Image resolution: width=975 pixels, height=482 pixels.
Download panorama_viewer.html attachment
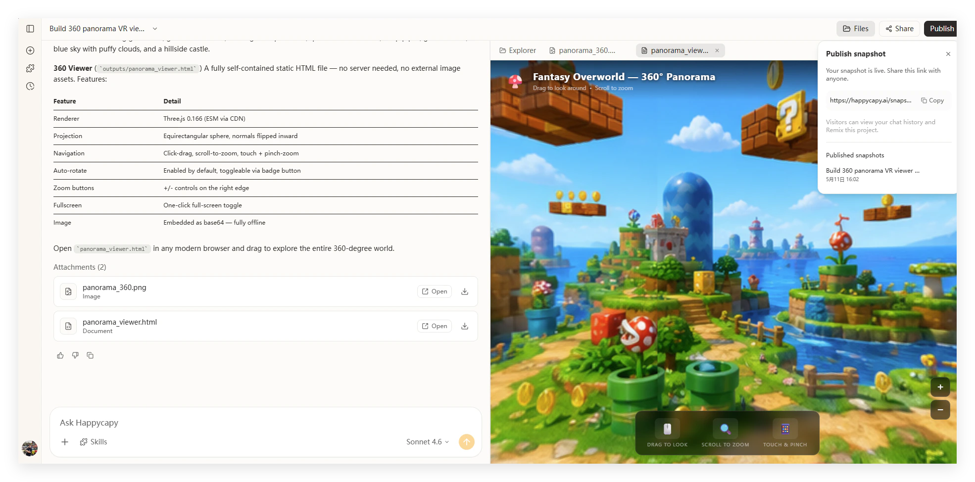465,326
